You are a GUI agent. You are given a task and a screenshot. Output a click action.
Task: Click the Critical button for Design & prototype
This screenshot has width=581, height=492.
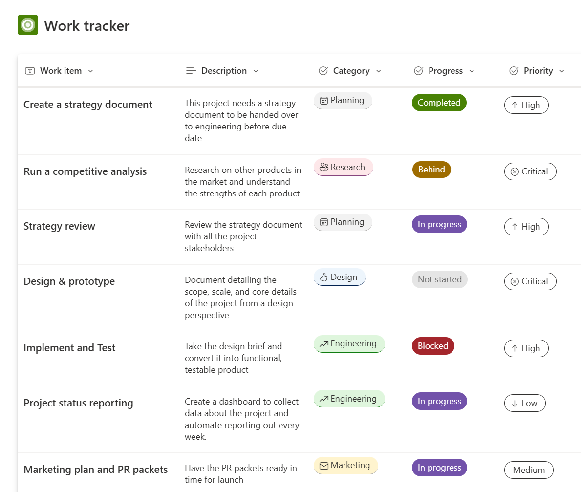coord(530,281)
